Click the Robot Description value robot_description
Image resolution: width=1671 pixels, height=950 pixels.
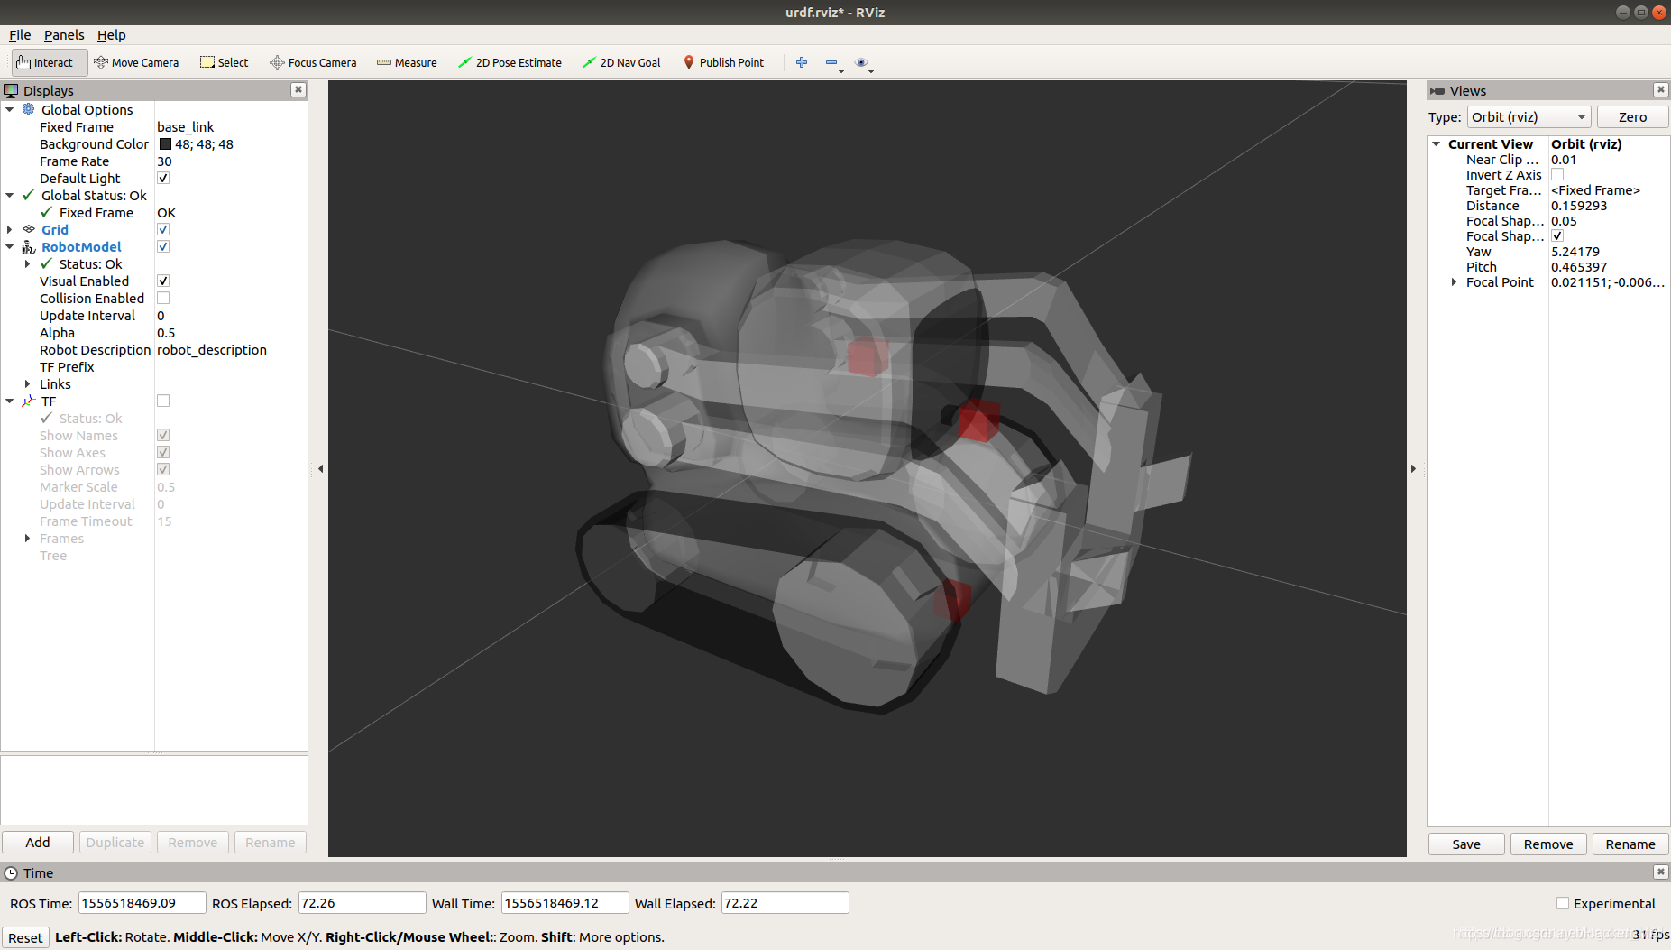[212, 349]
